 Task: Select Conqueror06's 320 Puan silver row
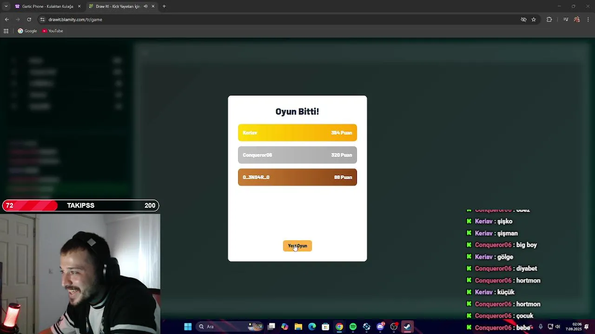297,155
